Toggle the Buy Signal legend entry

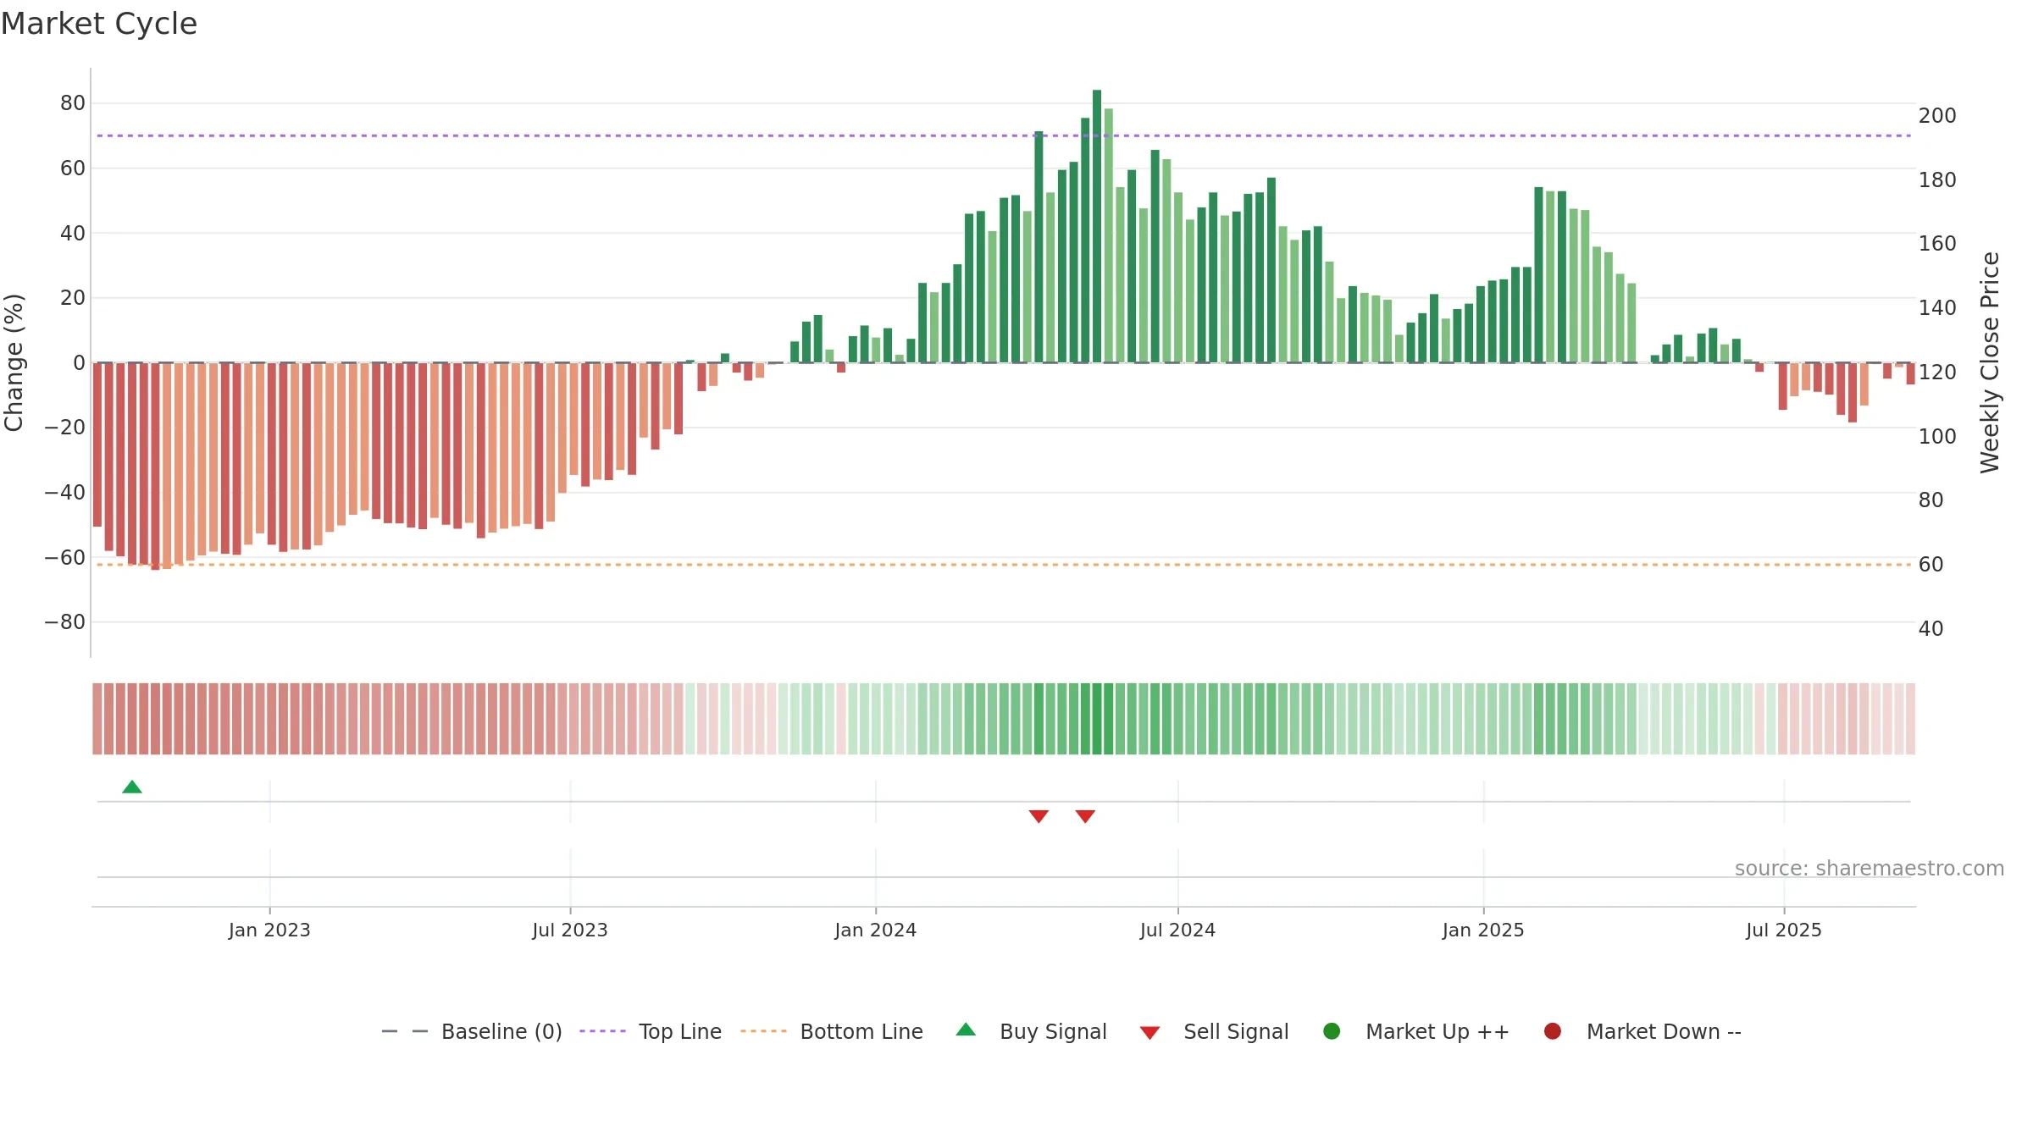point(1031,1031)
